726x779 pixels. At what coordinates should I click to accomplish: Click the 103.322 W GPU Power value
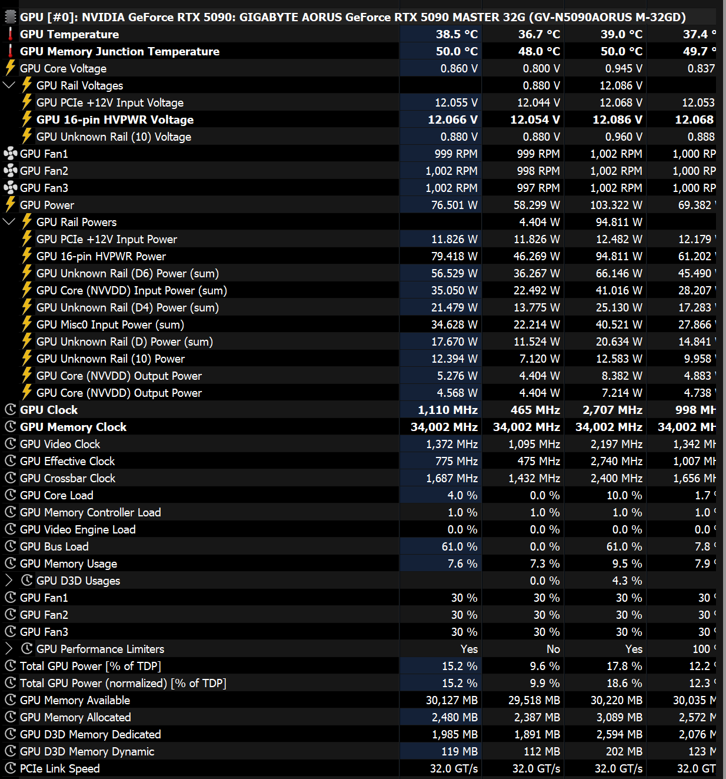click(616, 205)
